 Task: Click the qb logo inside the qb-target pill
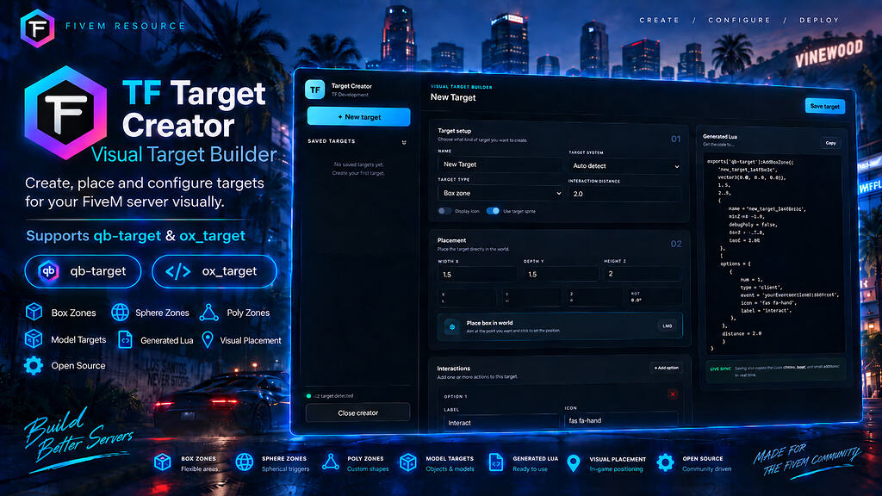[48, 271]
